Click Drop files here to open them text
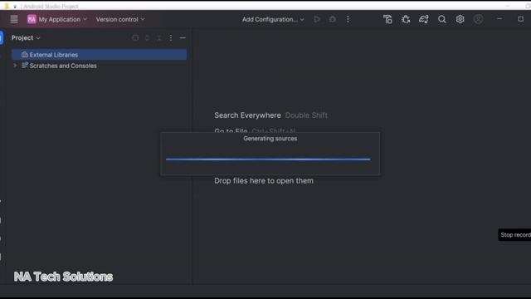This screenshot has height=299, width=531. point(264,181)
